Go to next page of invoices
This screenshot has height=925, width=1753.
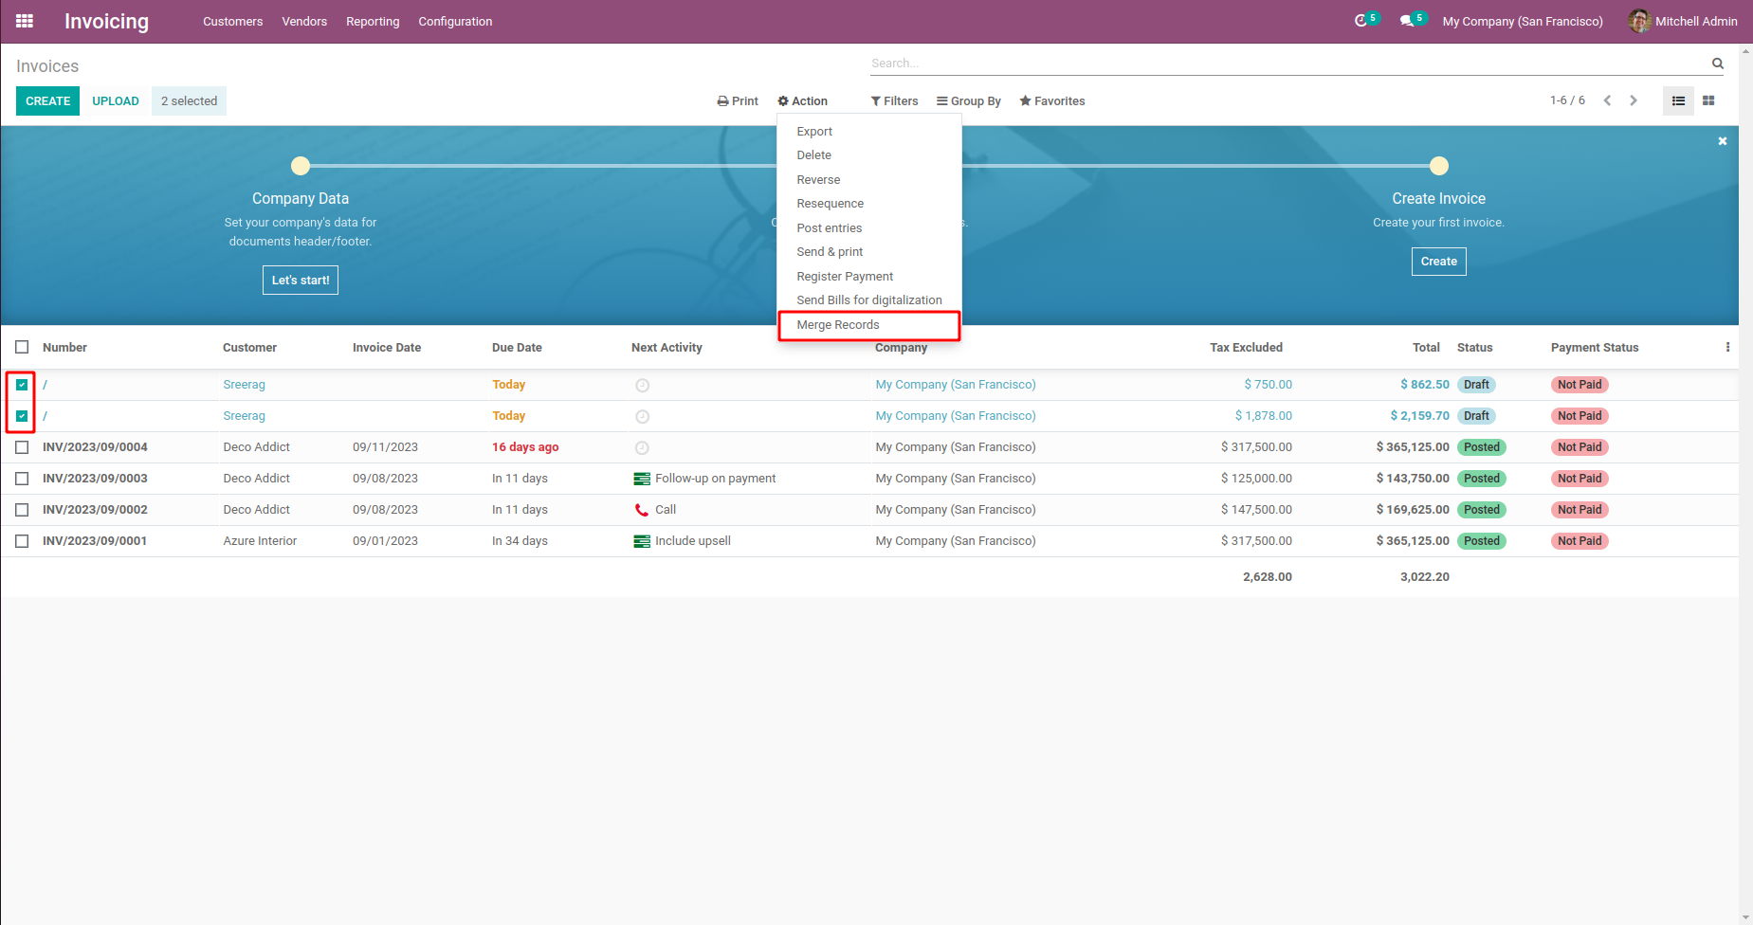point(1634,100)
